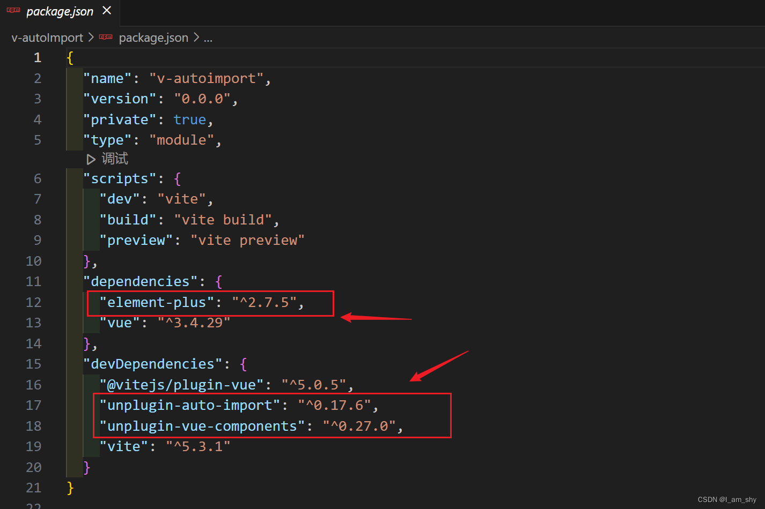
Task: Click the "vite preview" value
Action: tap(248, 240)
